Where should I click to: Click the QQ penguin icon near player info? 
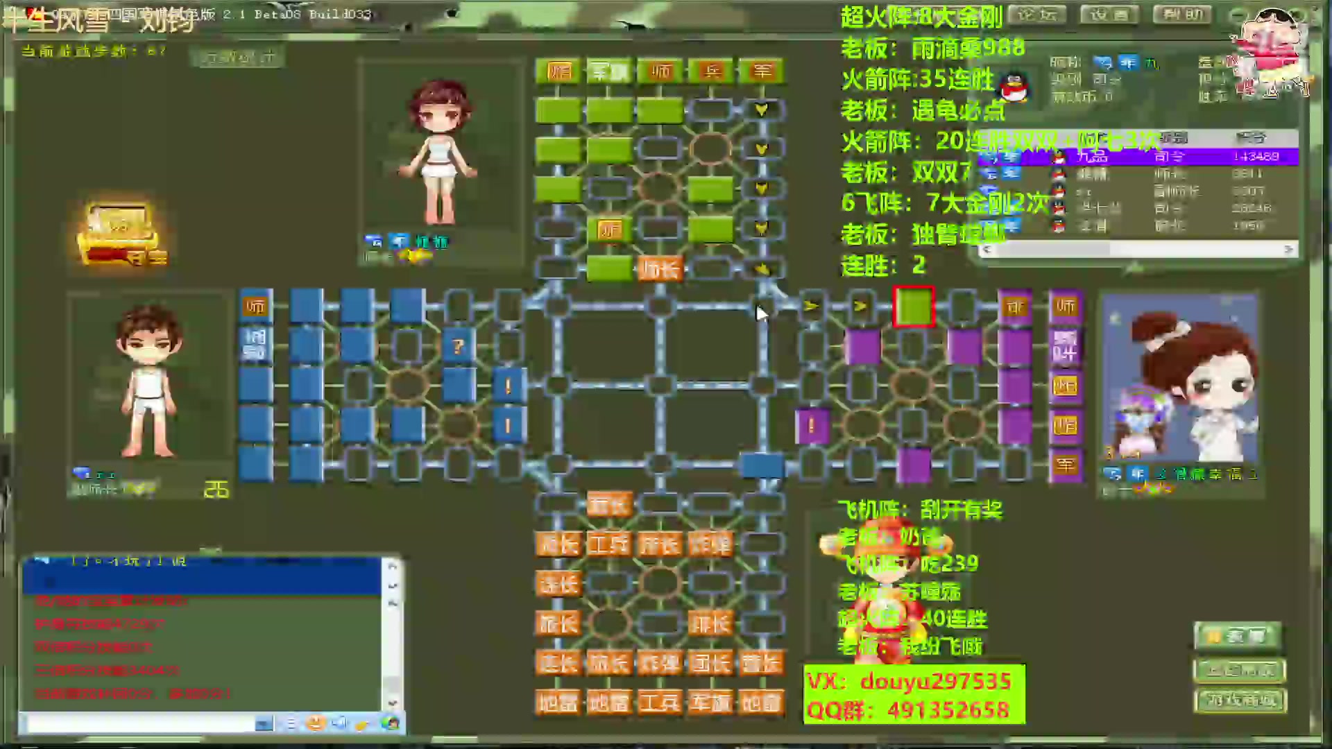1013,87
